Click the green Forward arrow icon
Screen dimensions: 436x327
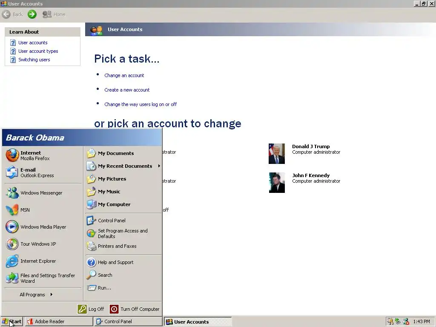coord(32,14)
